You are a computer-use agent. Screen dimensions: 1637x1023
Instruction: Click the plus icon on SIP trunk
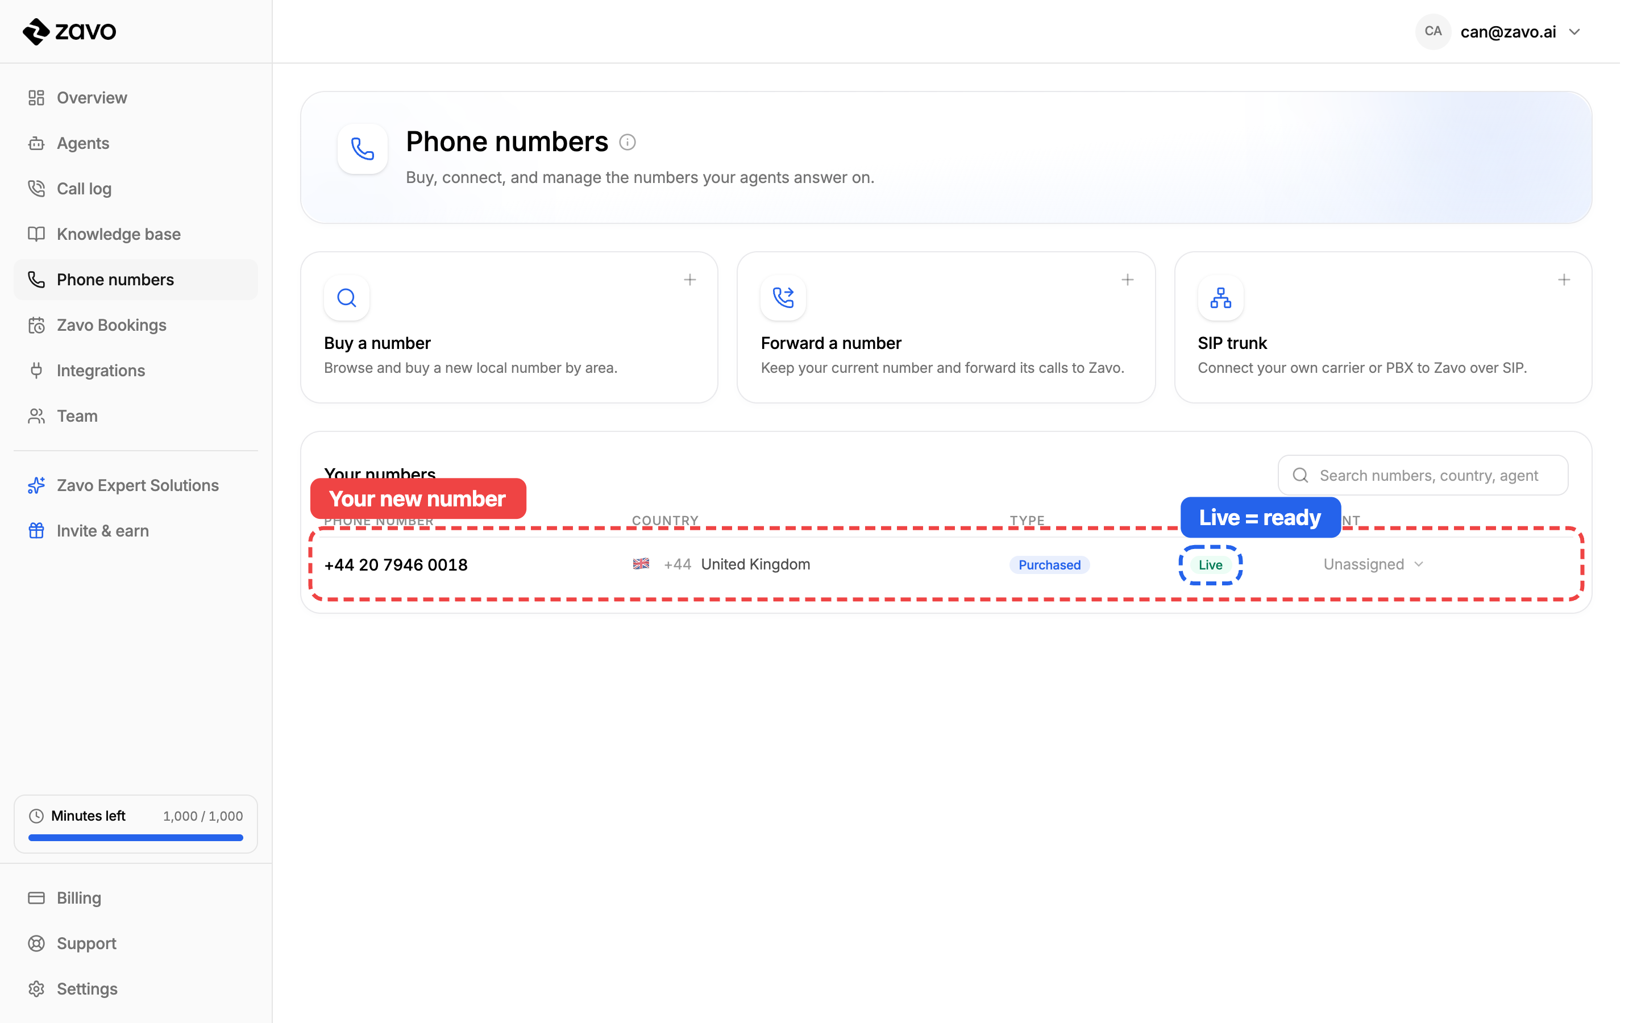click(x=1564, y=280)
